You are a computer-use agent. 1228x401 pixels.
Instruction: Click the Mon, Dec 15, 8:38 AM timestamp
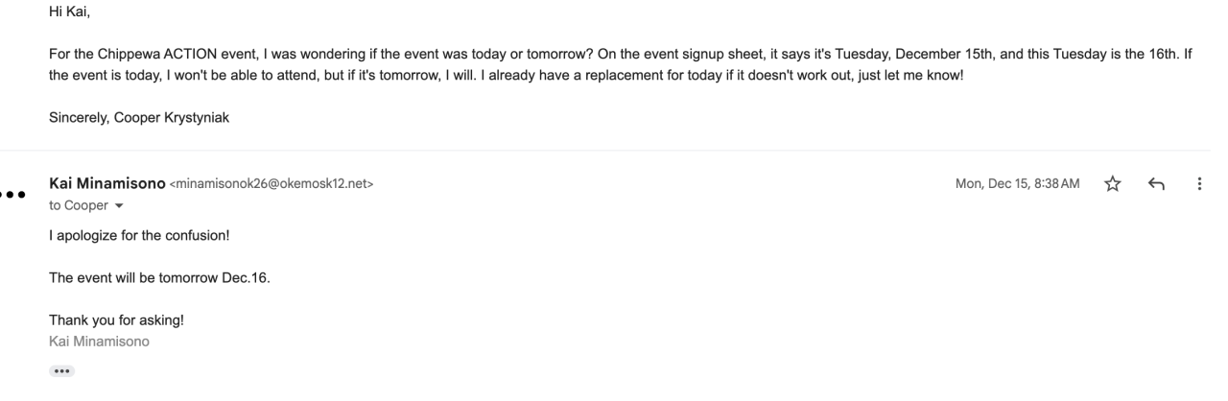tap(1019, 184)
